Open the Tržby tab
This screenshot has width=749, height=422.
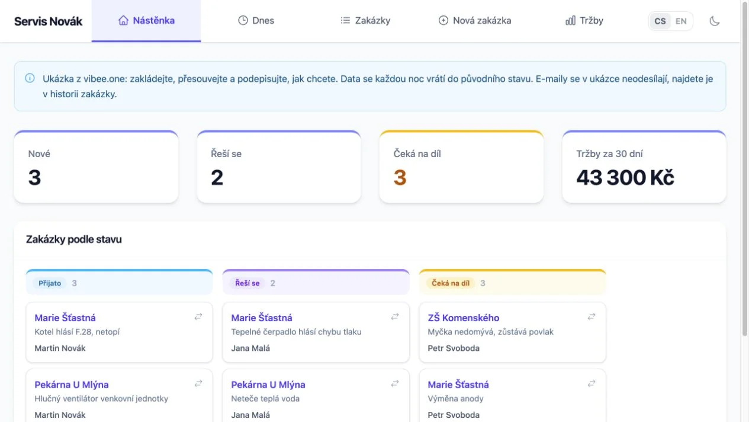point(584,21)
